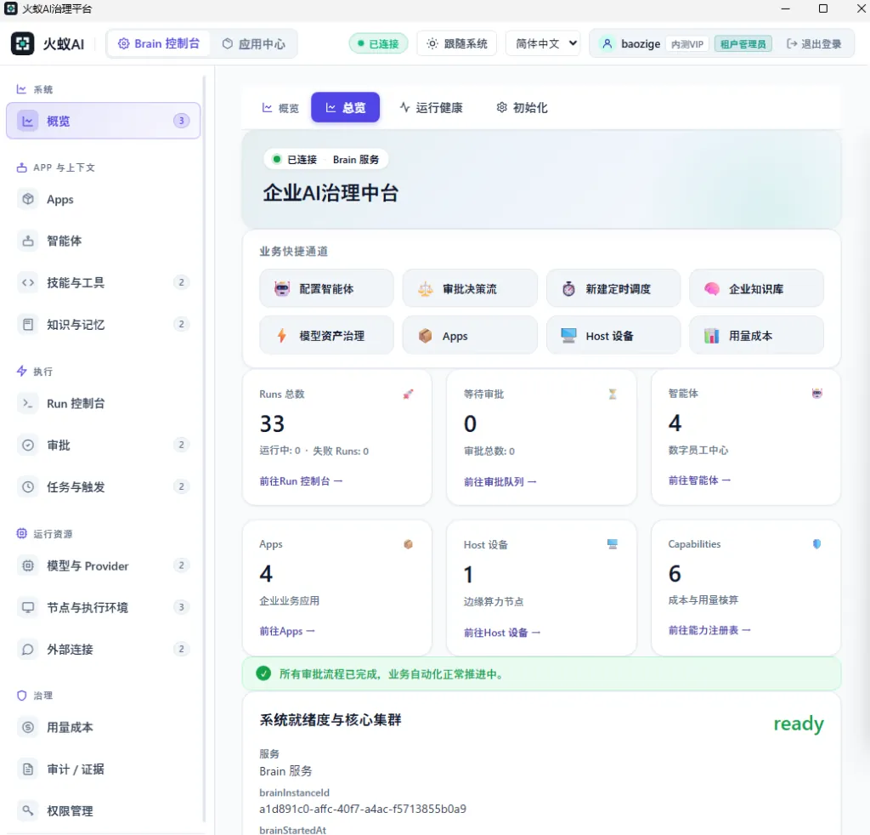The width and height of the screenshot is (870, 835).
Task: Click the monitor icon on Host 设备 stat card
Action: (x=613, y=544)
